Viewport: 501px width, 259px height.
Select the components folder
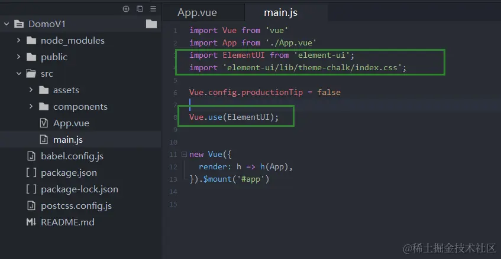coord(80,107)
